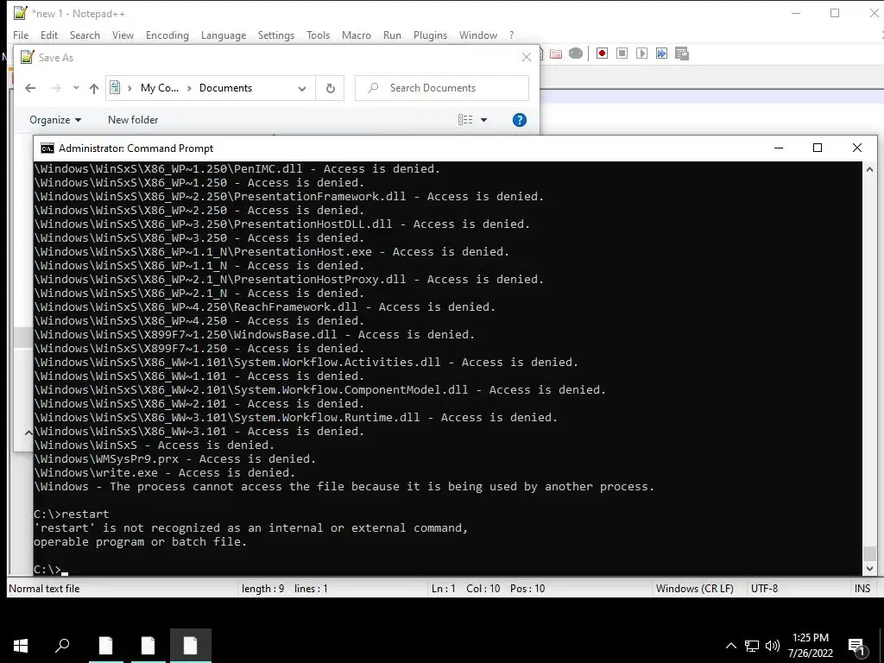The width and height of the screenshot is (884, 663).
Task: Open Save As dialog help
Action: pyautogui.click(x=519, y=120)
